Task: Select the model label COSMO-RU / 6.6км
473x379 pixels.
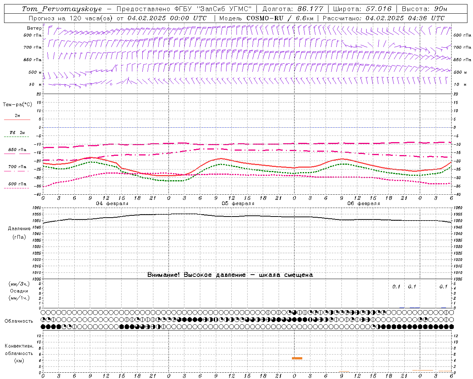Action: tap(280, 18)
